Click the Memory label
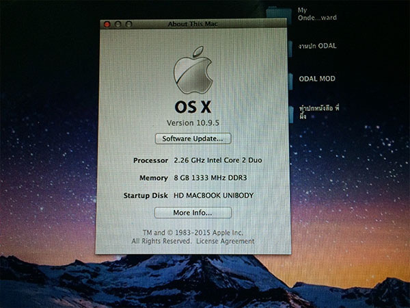The width and height of the screenshot is (410, 308). (x=154, y=178)
